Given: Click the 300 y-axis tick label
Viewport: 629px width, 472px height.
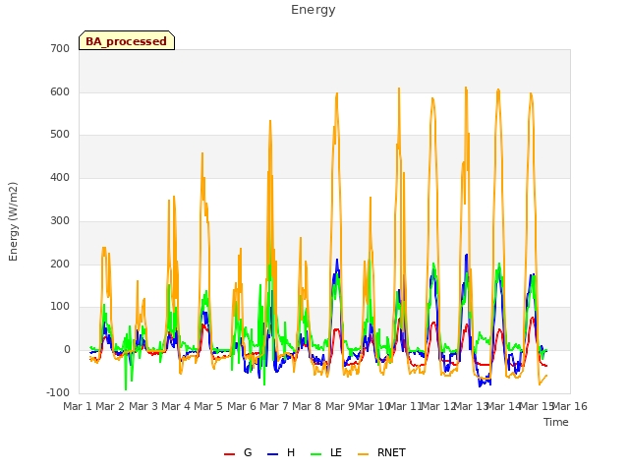Looking at the screenshot, I should (60, 220).
